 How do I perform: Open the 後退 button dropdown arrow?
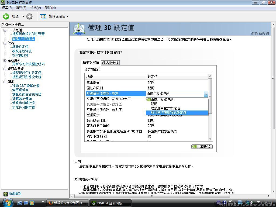coord(23,16)
